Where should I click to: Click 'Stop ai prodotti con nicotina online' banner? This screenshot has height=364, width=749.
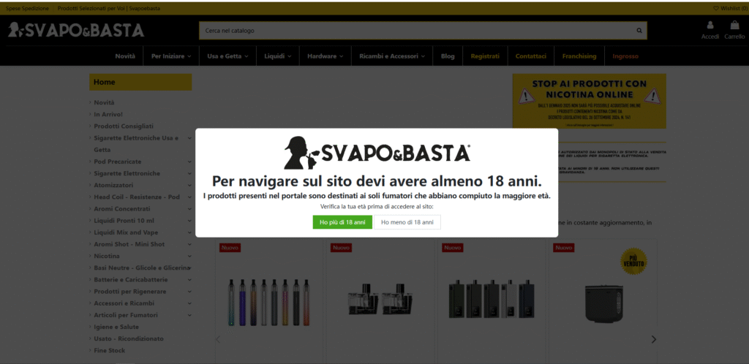click(589, 101)
